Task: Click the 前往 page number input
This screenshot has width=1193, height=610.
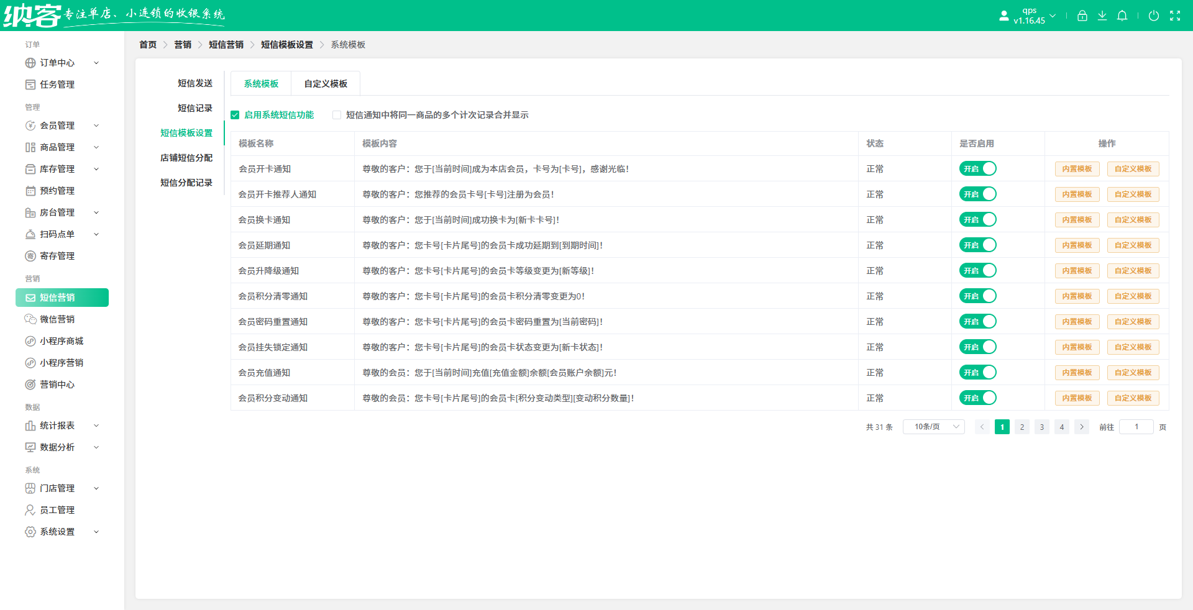Action: [x=1136, y=427]
